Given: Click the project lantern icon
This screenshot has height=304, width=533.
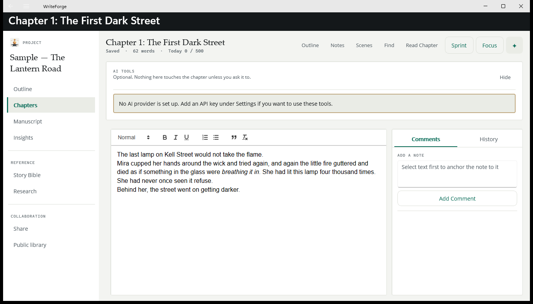Looking at the screenshot, I should coord(15,42).
